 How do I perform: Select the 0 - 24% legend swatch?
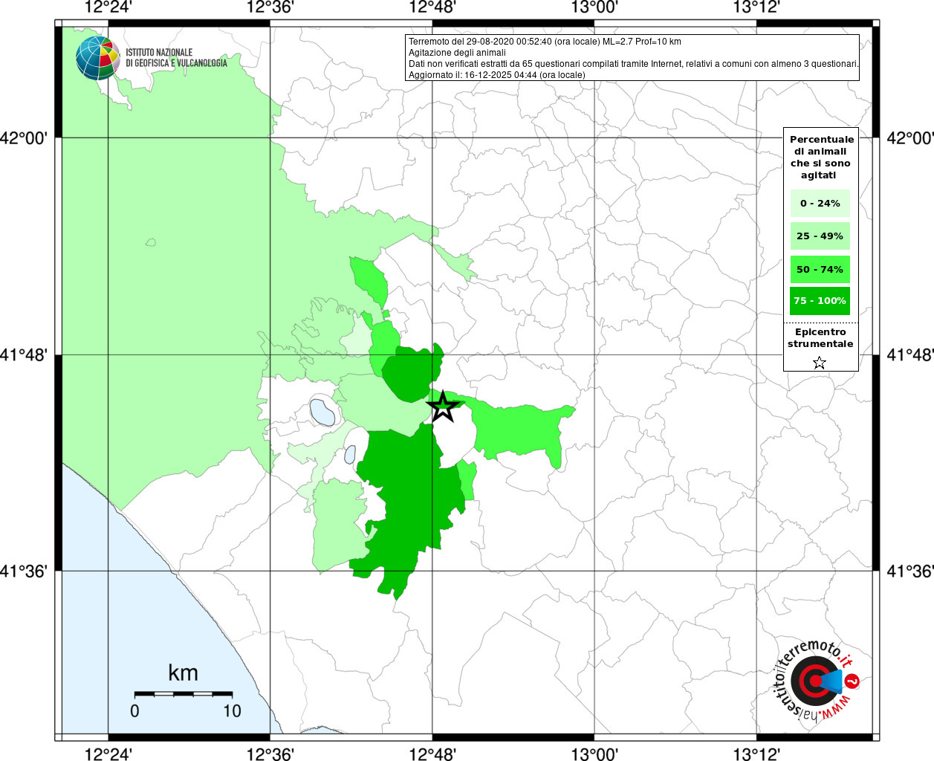click(x=820, y=203)
